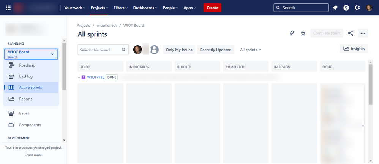Click Learn more link in sidebar
The width and height of the screenshot is (379, 164).
click(x=33, y=155)
